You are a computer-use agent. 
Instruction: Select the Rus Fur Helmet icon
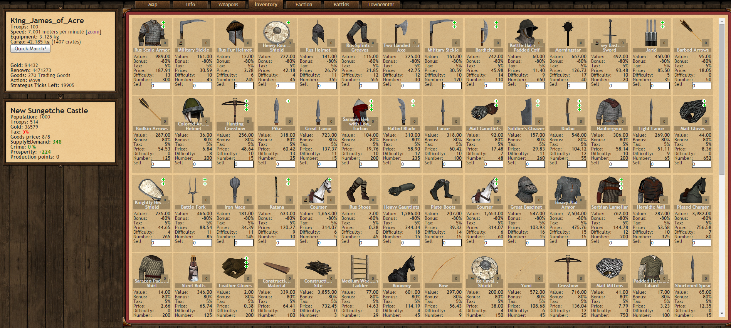click(235, 33)
